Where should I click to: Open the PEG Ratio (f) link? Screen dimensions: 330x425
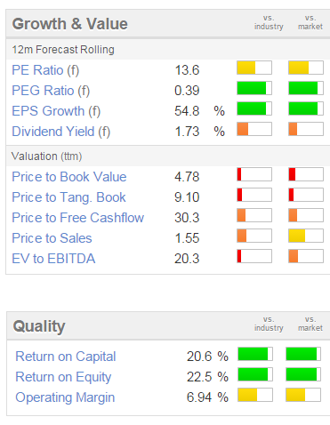(x=51, y=91)
